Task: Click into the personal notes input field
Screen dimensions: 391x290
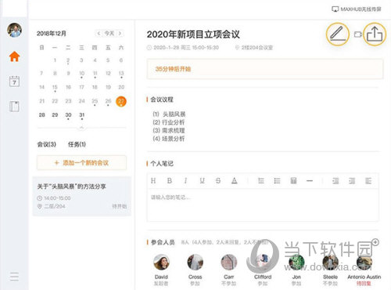Action: [x=263, y=205]
